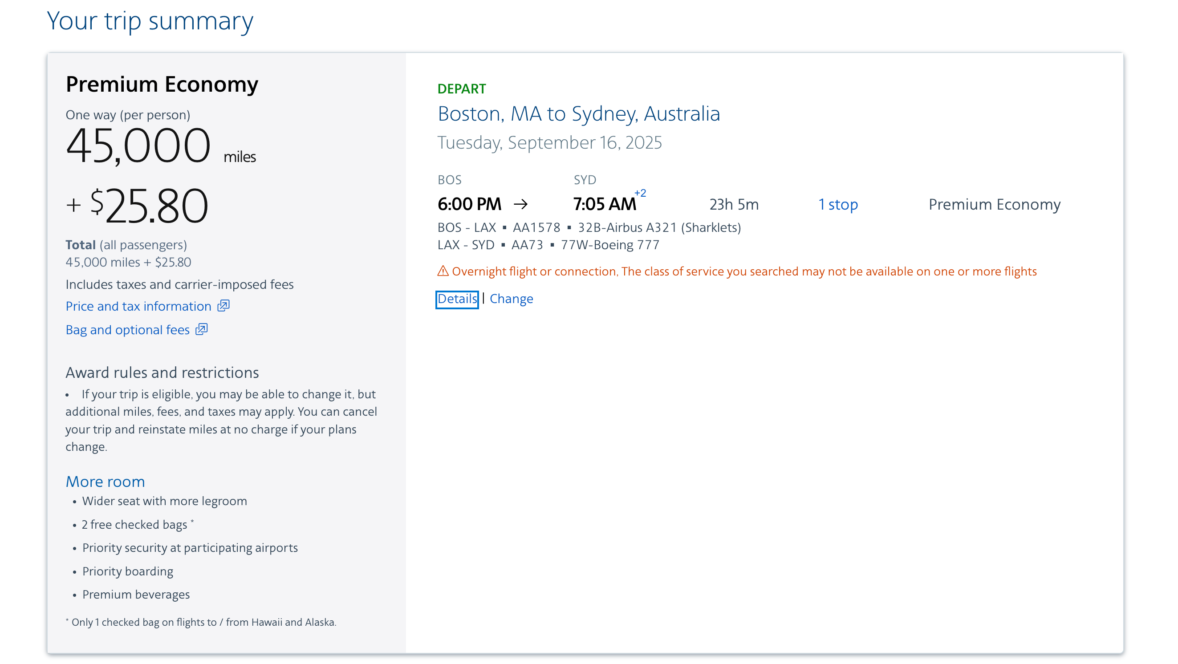Screen dimensions: 1178x664
Task: Select the Boston, MA to Sydney, Australia title
Action: tap(578, 114)
